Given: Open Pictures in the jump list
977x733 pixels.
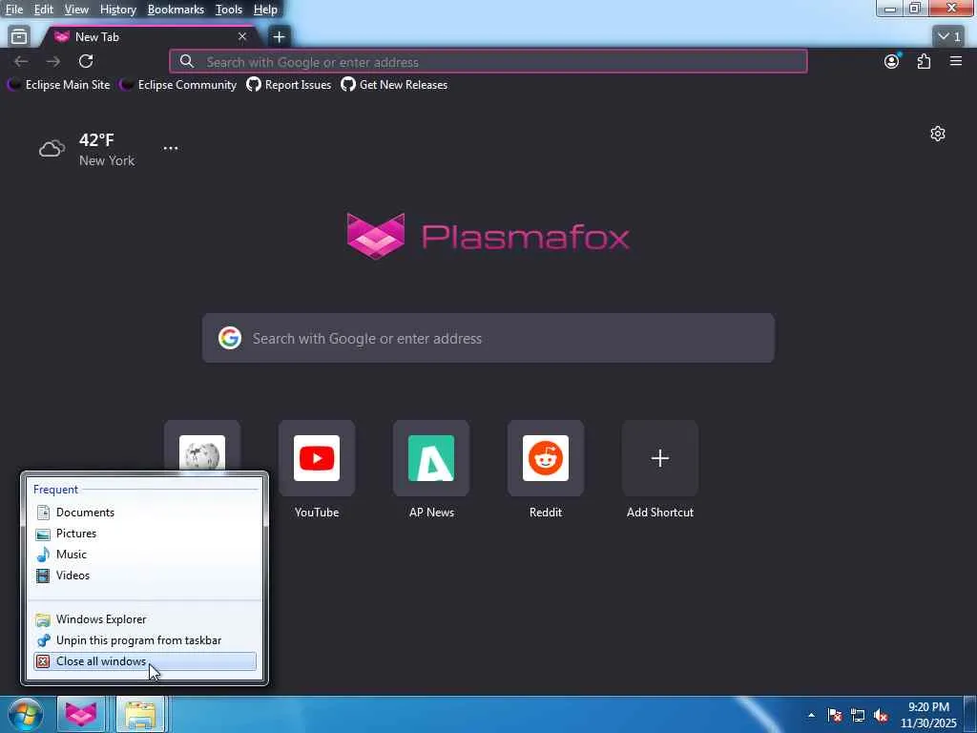Looking at the screenshot, I should tap(145, 534).
